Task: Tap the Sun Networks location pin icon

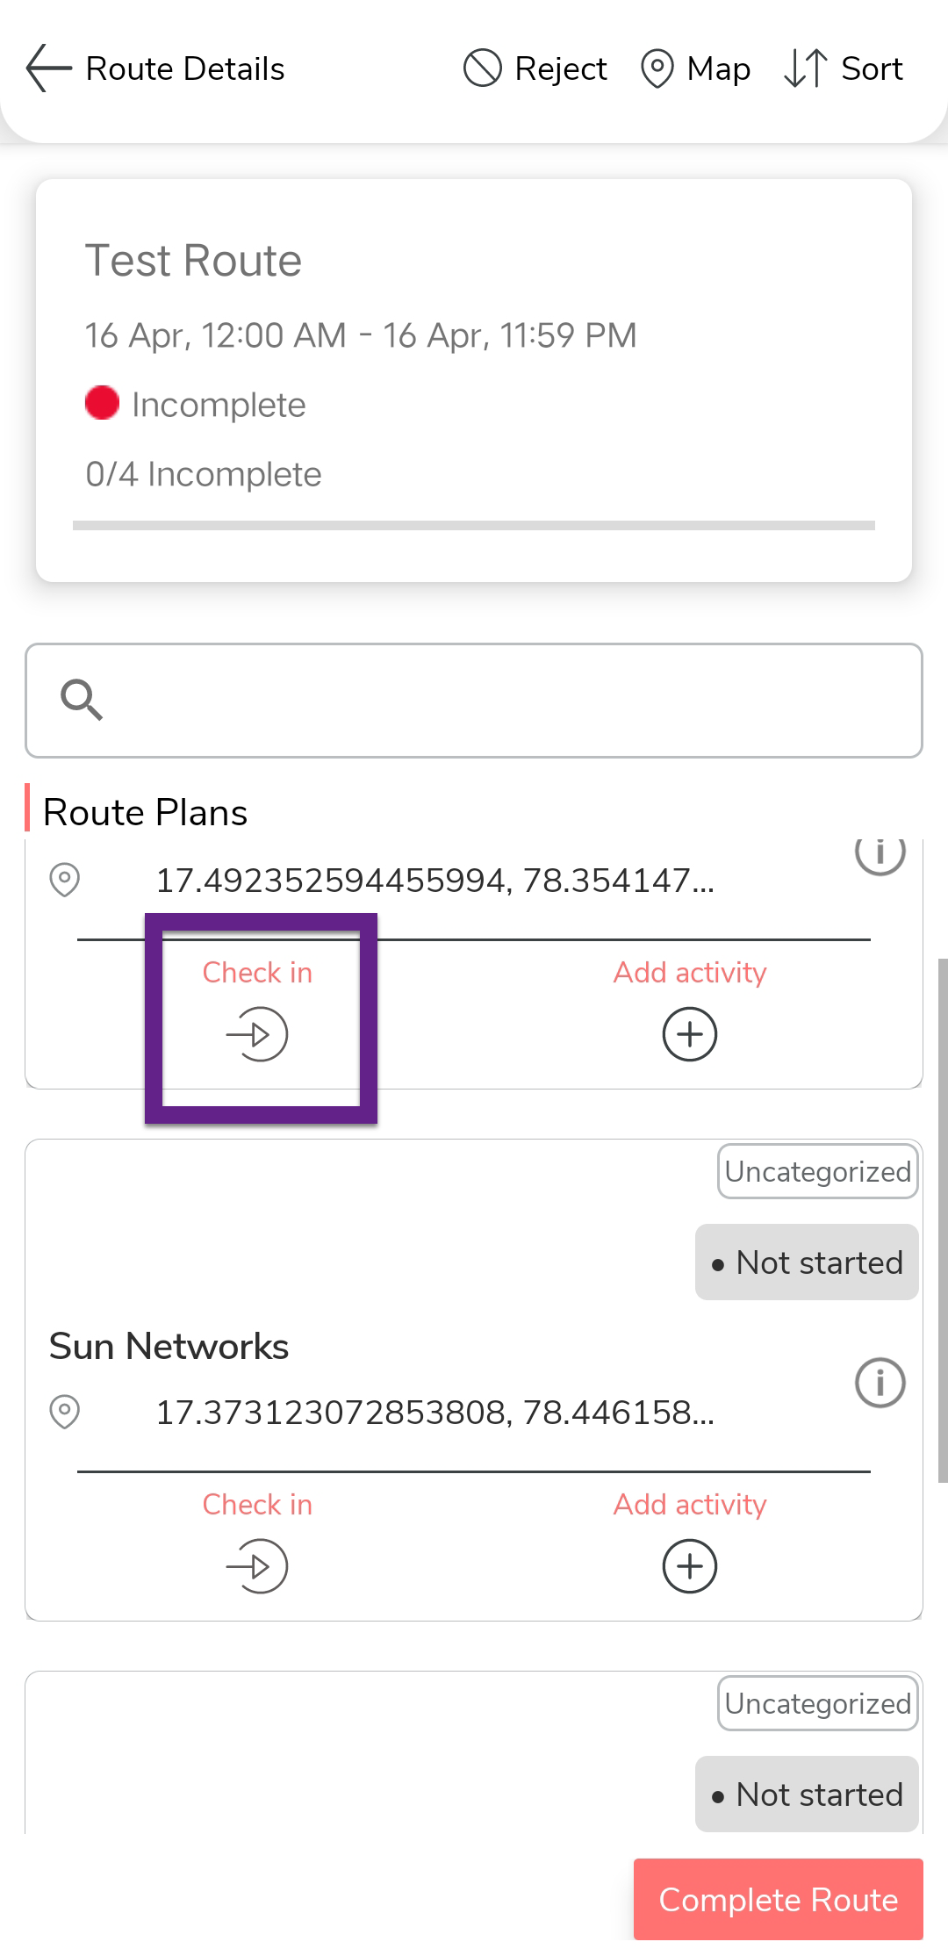Action: pyautogui.click(x=65, y=1412)
